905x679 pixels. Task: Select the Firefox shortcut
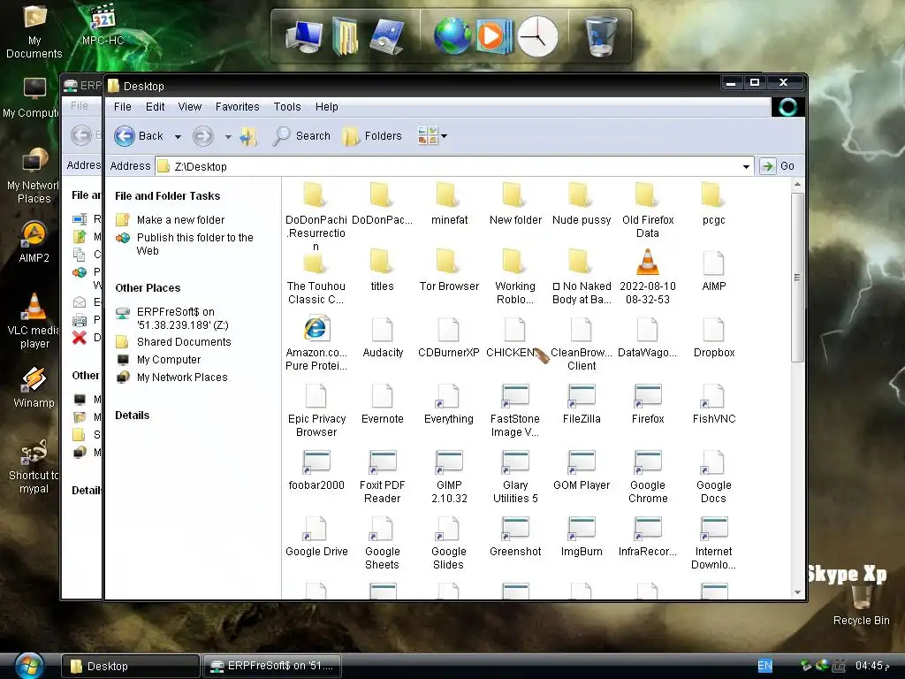648,402
